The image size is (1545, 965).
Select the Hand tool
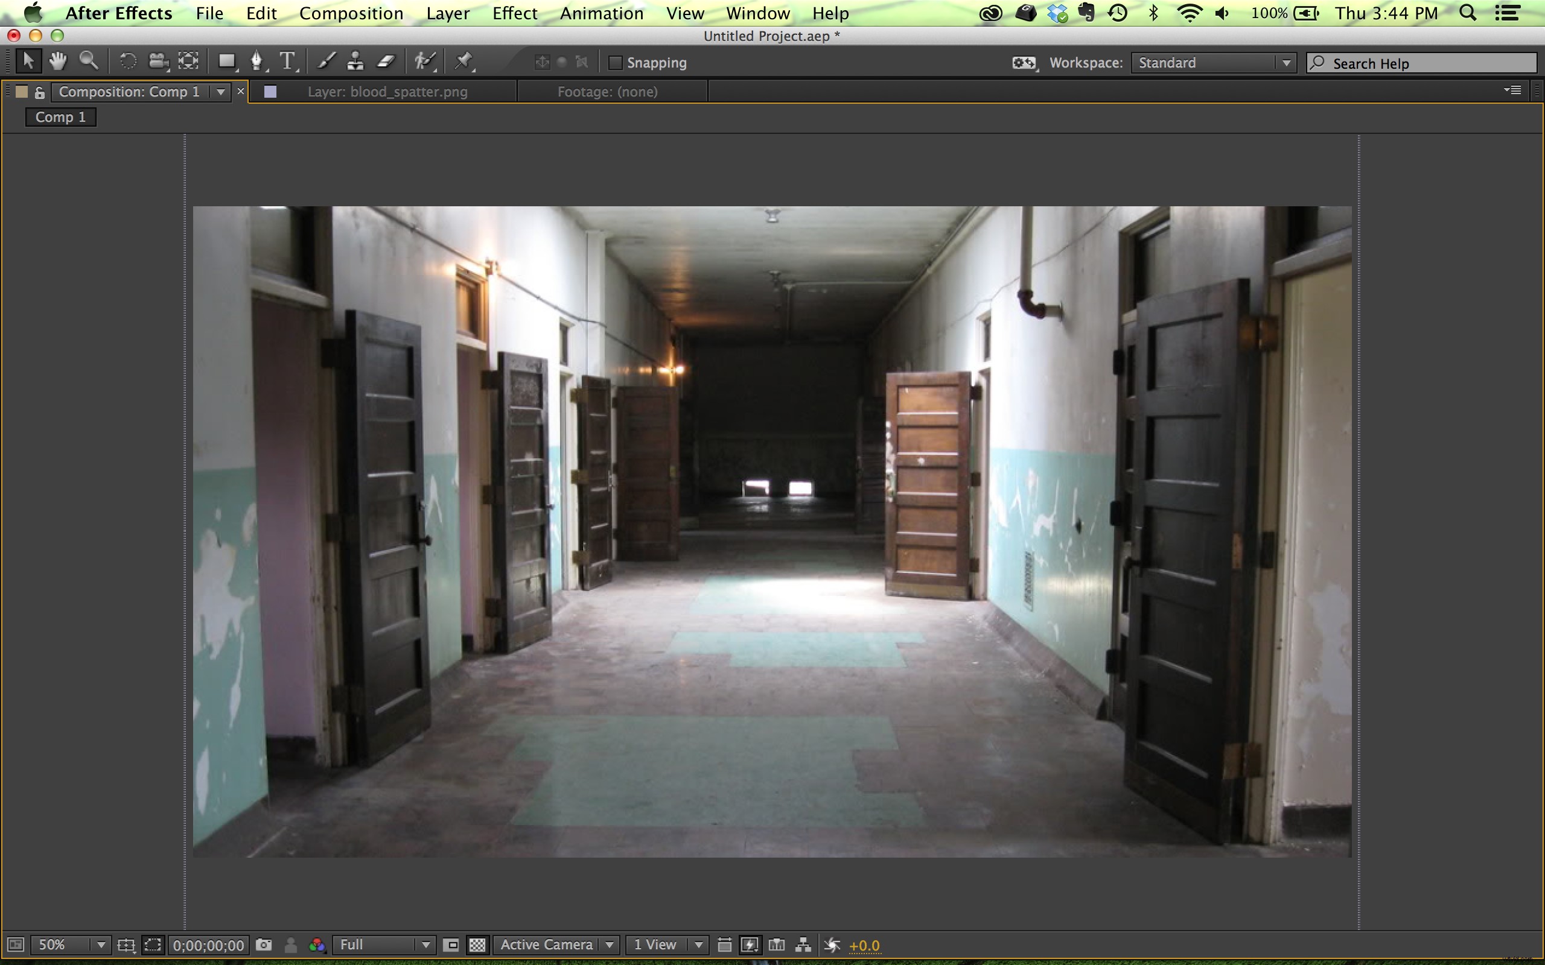click(58, 62)
